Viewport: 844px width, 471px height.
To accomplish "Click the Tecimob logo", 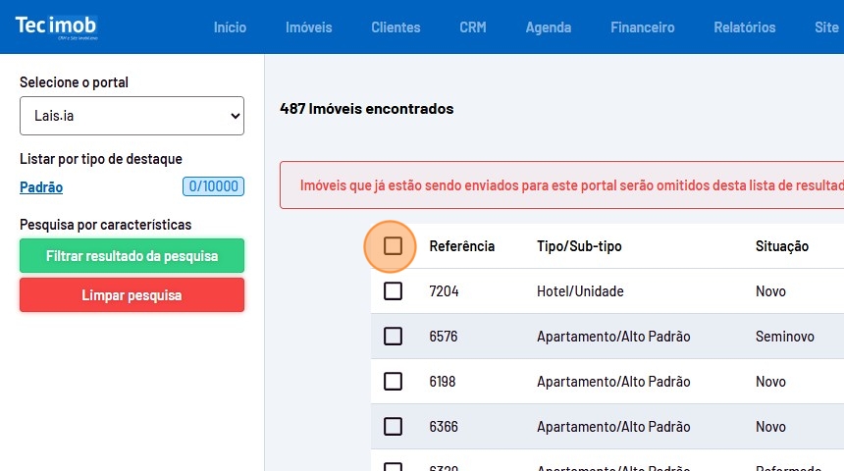I will point(56,27).
